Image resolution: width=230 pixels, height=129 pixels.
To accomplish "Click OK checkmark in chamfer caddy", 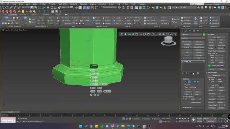I will 91,95.
